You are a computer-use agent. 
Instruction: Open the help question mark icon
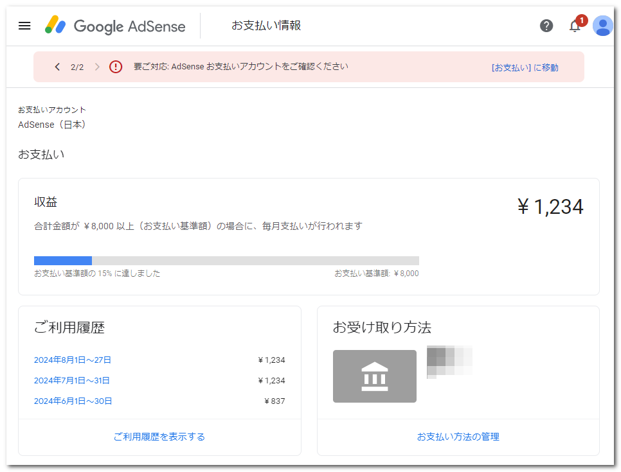546,26
